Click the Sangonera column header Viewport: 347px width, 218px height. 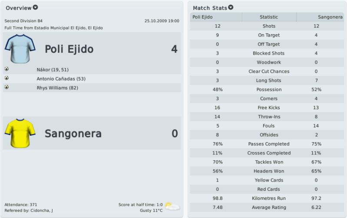(320, 17)
